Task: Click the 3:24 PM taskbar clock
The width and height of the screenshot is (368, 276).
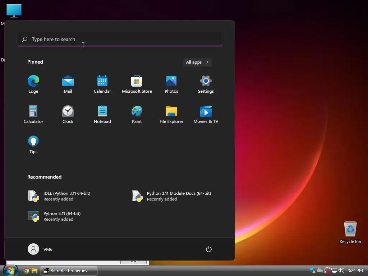Action: tap(355, 271)
